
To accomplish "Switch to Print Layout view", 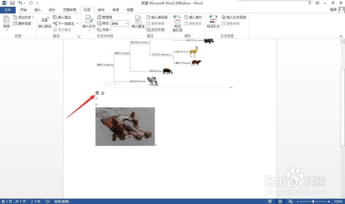I will click(280, 201).
